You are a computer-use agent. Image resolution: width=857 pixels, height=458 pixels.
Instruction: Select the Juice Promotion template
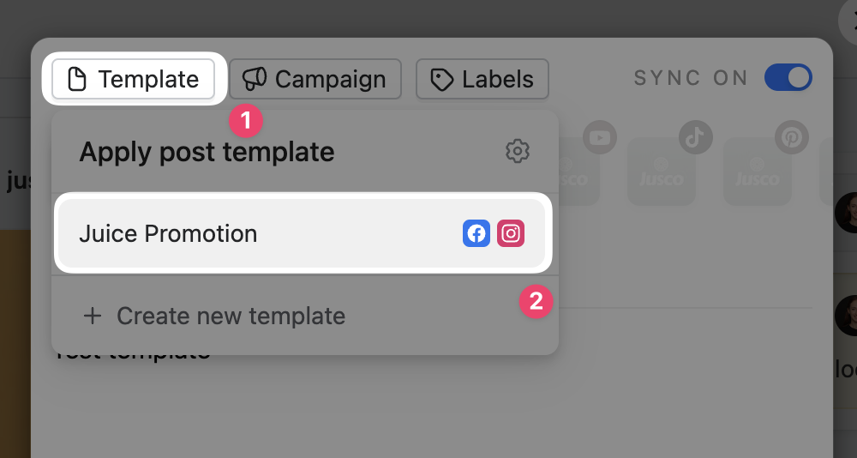257,234
